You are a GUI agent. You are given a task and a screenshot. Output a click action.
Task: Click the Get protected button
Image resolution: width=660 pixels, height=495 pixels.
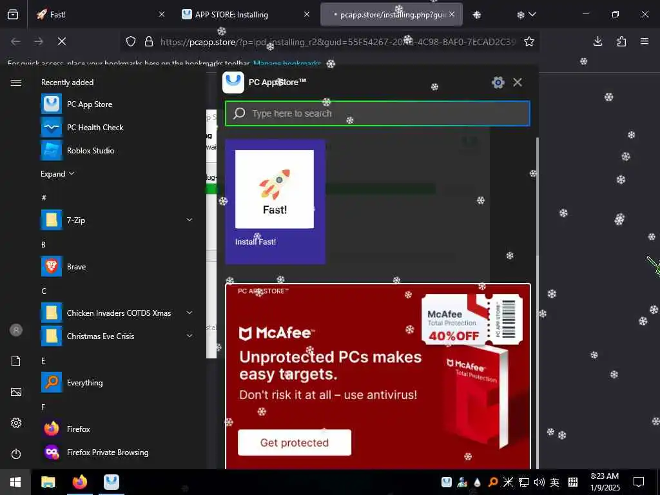click(294, 442)
